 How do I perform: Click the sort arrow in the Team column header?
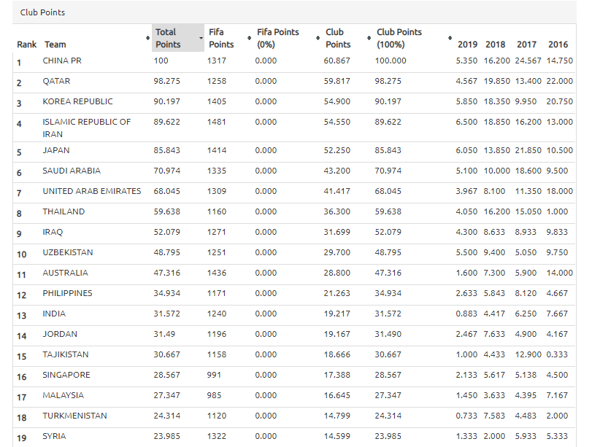148,38
